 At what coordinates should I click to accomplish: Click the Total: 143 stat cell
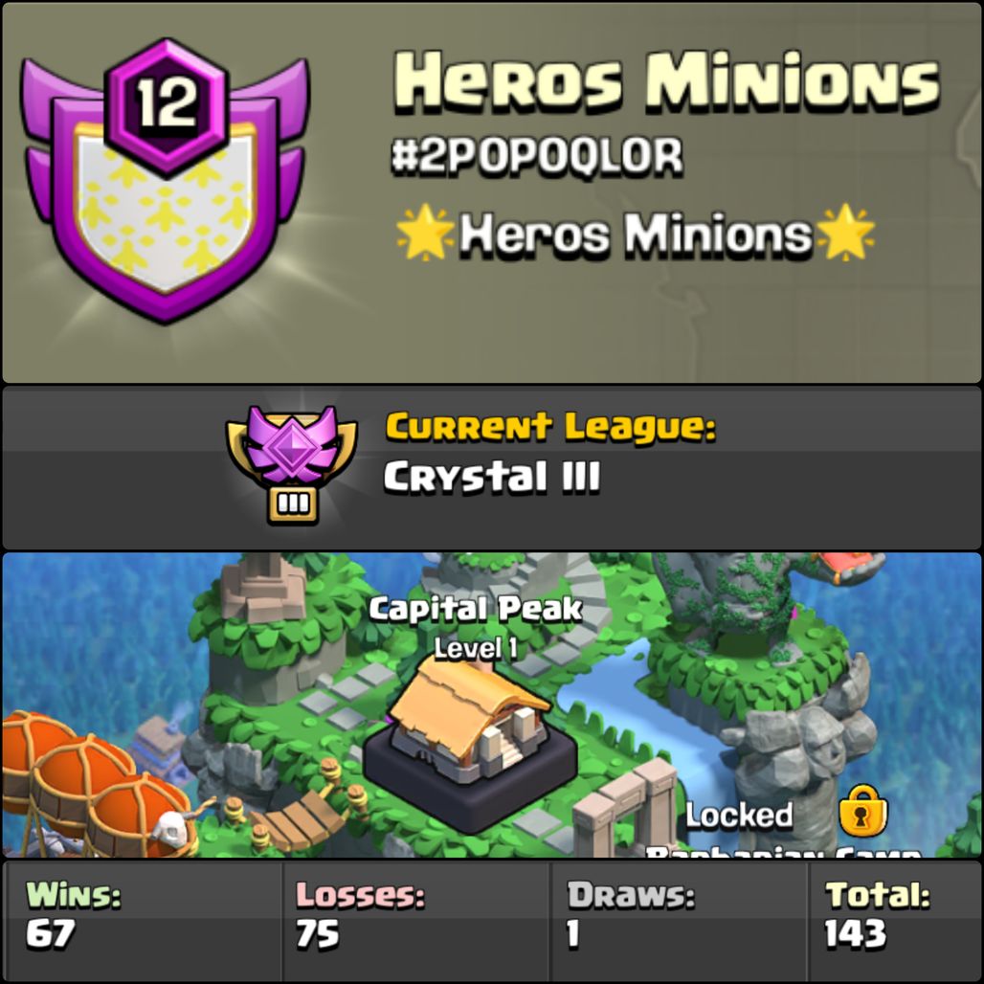click(x=894, y=919)
